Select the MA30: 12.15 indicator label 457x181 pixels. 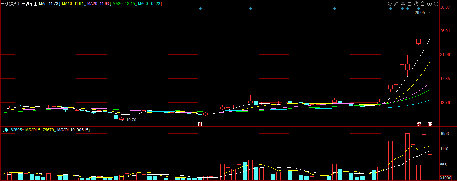tap(125, 4)
